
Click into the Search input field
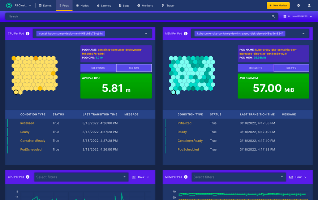tap(137, 17)
